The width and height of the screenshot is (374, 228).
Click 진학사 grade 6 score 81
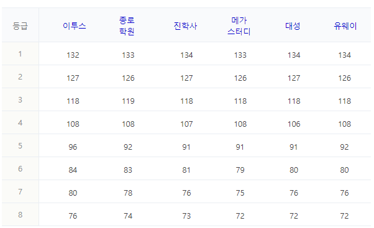pos(186,170)
